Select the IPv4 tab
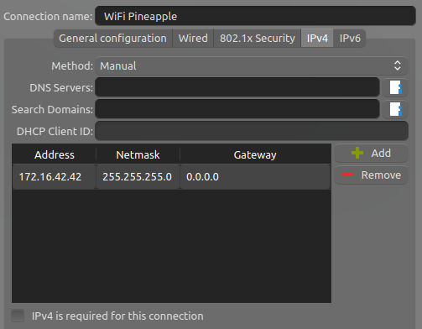This screenshot has height=329, width=422. point(317,39)
